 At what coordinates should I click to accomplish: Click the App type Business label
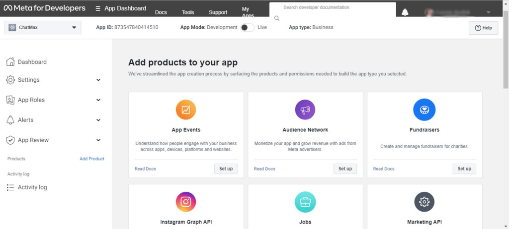coord(311,28)
